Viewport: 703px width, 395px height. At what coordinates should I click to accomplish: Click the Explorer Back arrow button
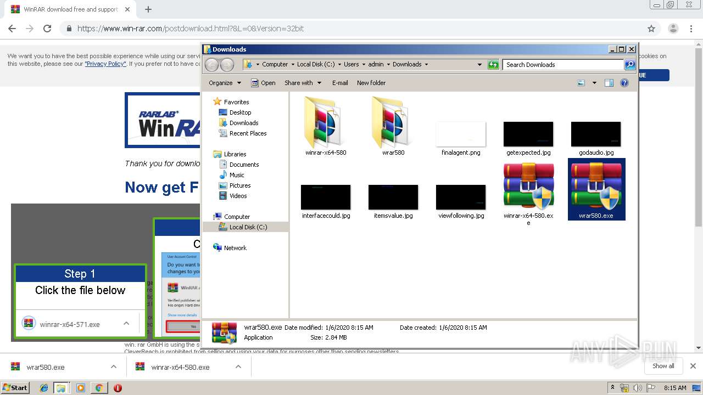(211, 65)
